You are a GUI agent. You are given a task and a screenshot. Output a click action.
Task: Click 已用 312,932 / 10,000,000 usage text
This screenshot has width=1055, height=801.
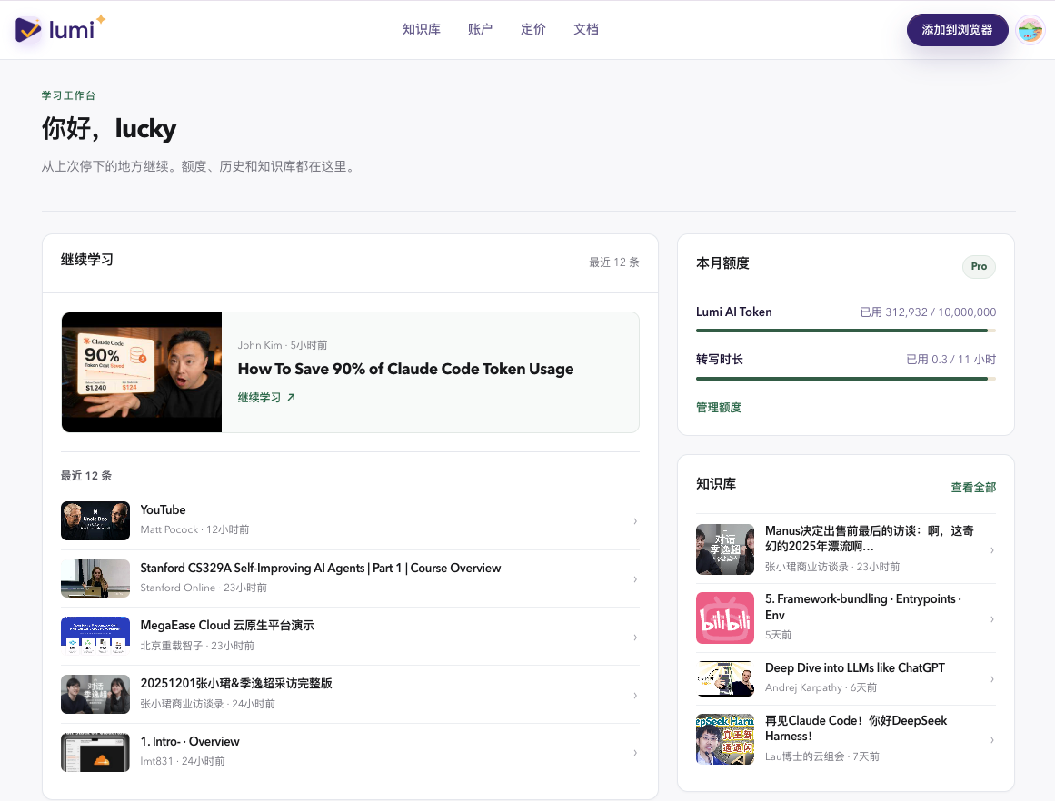tap(928, 312)
